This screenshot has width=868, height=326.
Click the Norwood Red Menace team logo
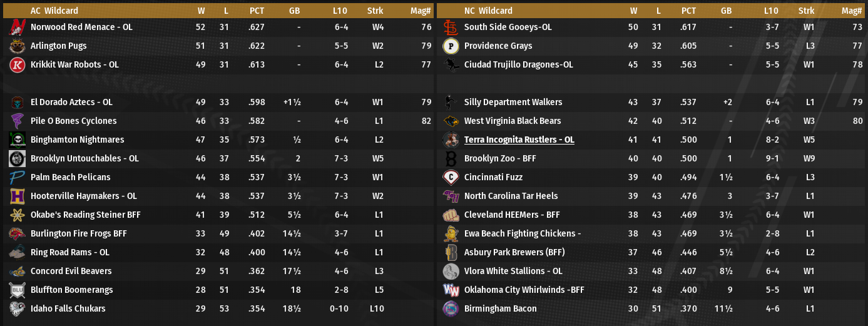(x=17, y=28)
